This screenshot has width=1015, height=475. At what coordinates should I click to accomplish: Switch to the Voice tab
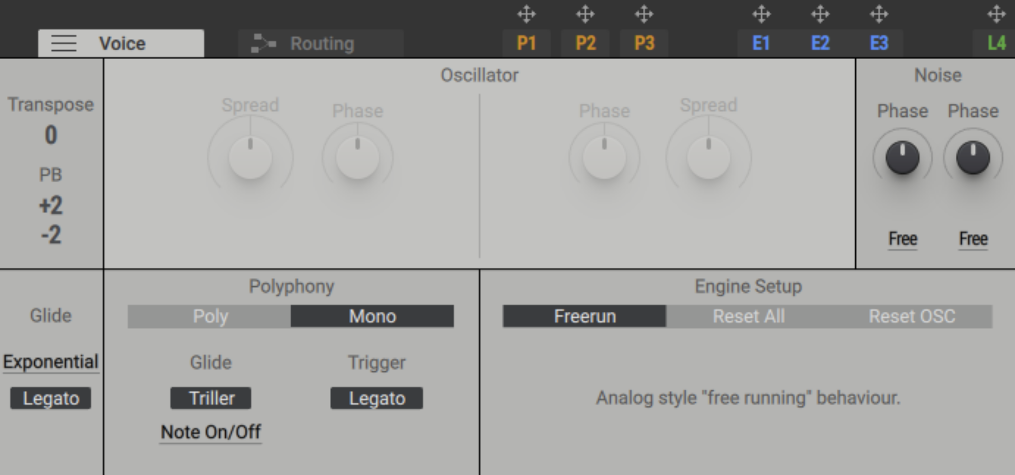coord(121,43)
